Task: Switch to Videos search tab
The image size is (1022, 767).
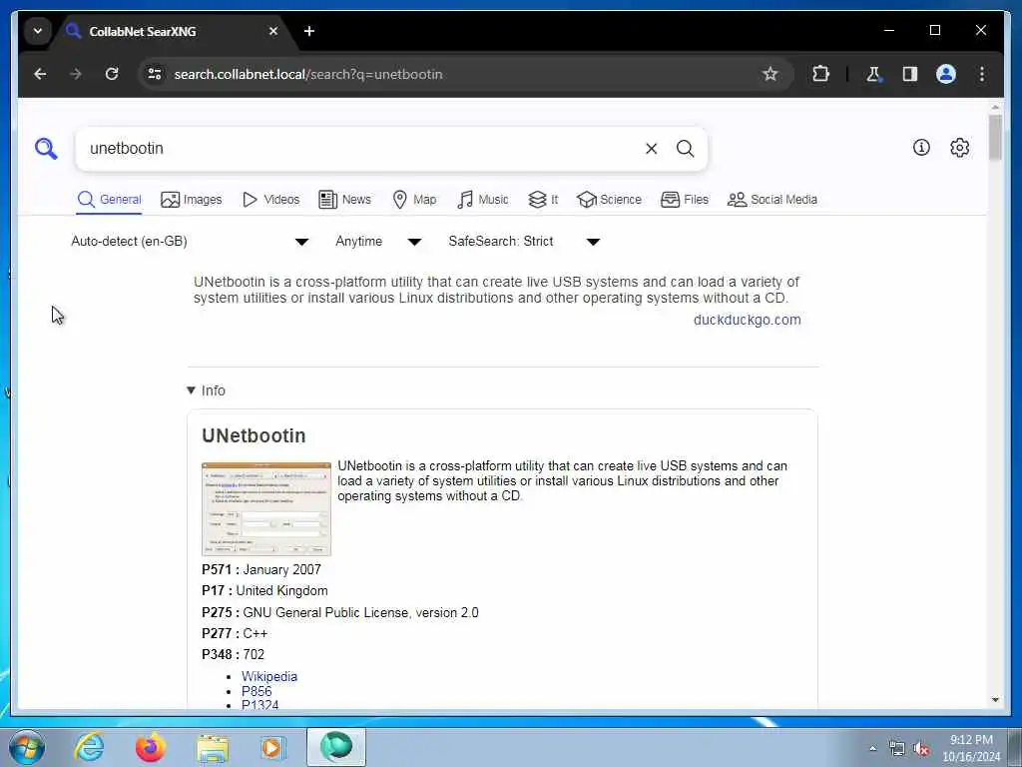Action: click(x=270, y=200)
